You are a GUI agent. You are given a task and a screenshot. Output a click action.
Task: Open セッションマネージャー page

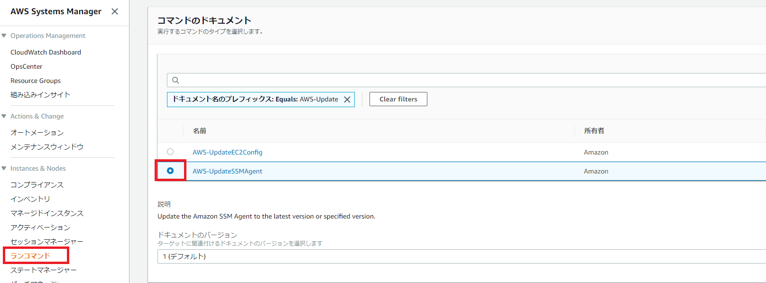tap(47, 242)
